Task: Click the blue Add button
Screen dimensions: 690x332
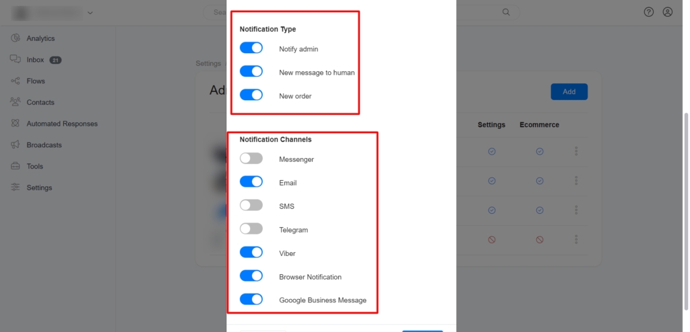Action: tap(569, 92)
